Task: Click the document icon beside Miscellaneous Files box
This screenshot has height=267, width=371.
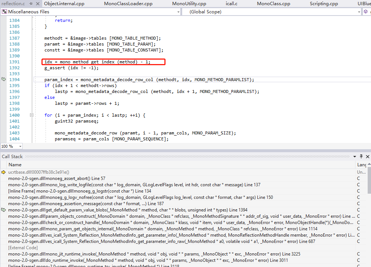Action: [x=4, y=11]
